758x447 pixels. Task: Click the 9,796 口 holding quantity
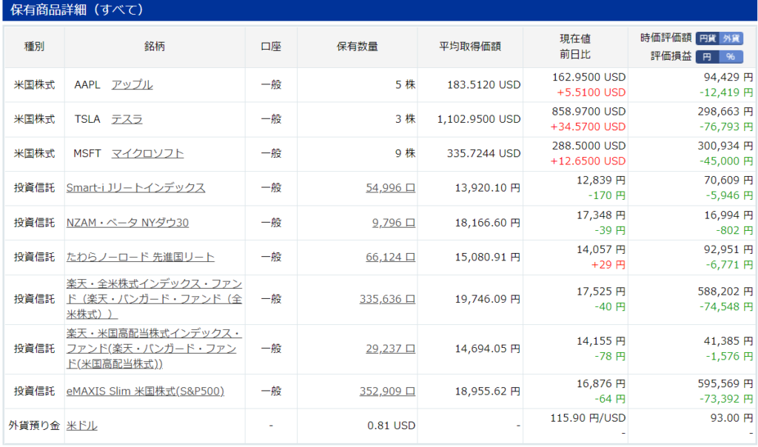coord(393,222)
